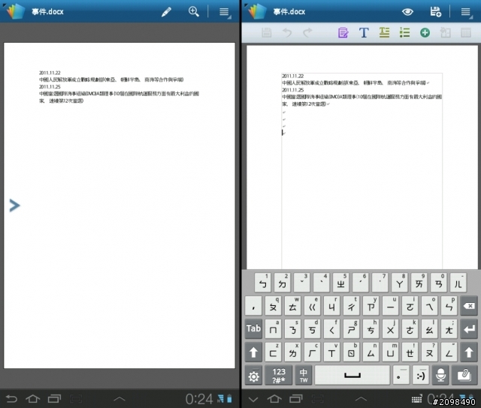This screenshot has height=408, width=481.
Task: Undo the last edit in editor toolbar
Action: pyautogui.click(x=287, y=32)
